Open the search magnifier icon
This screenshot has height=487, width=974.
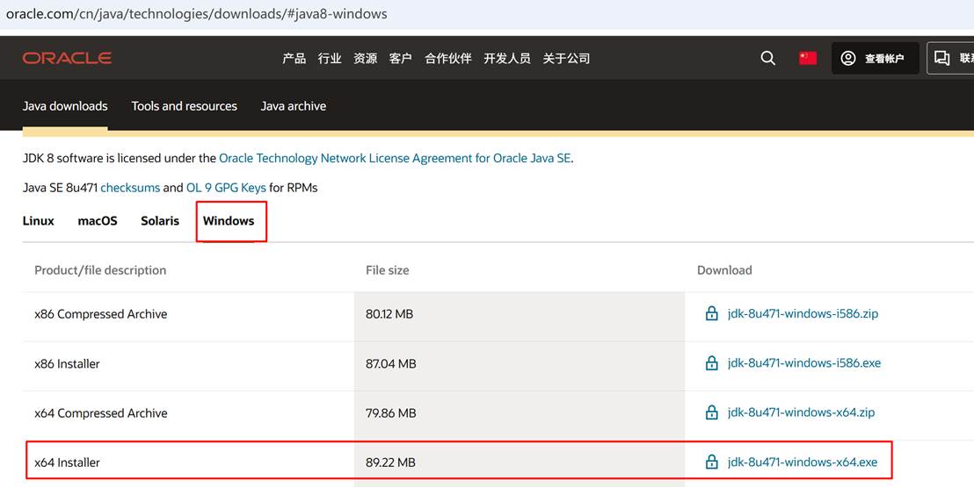(x=767, y=58)
